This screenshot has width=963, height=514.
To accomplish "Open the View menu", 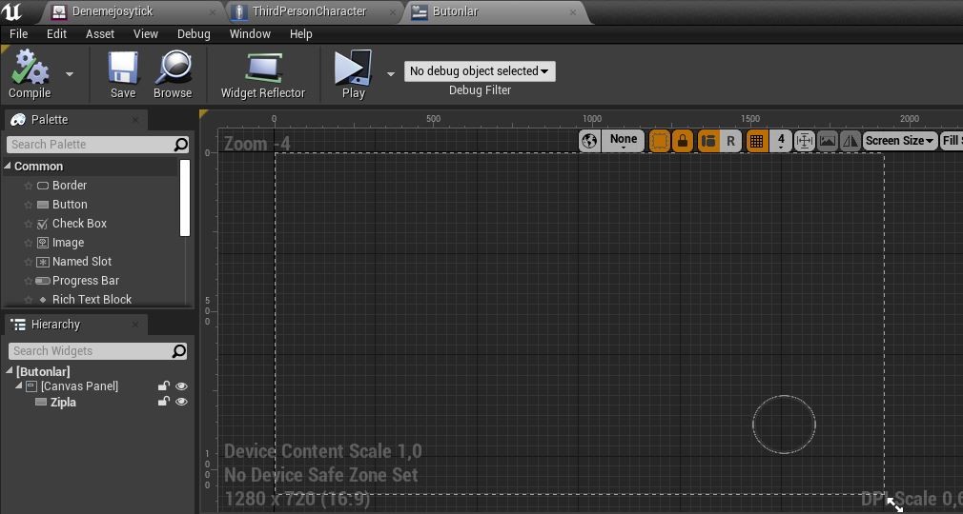I will (146, 33).
